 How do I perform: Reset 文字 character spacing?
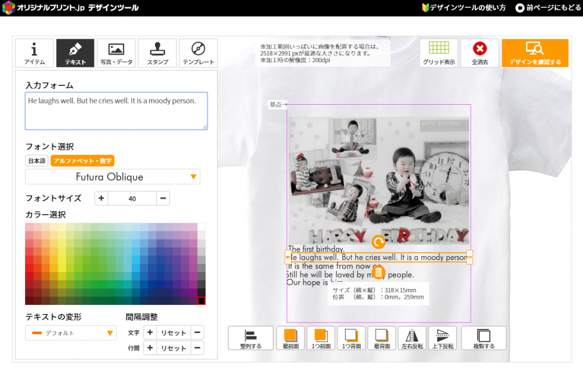(173, 332)
